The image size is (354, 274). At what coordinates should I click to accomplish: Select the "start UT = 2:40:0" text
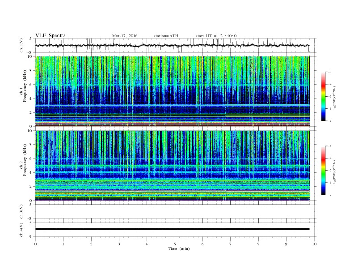216,36
